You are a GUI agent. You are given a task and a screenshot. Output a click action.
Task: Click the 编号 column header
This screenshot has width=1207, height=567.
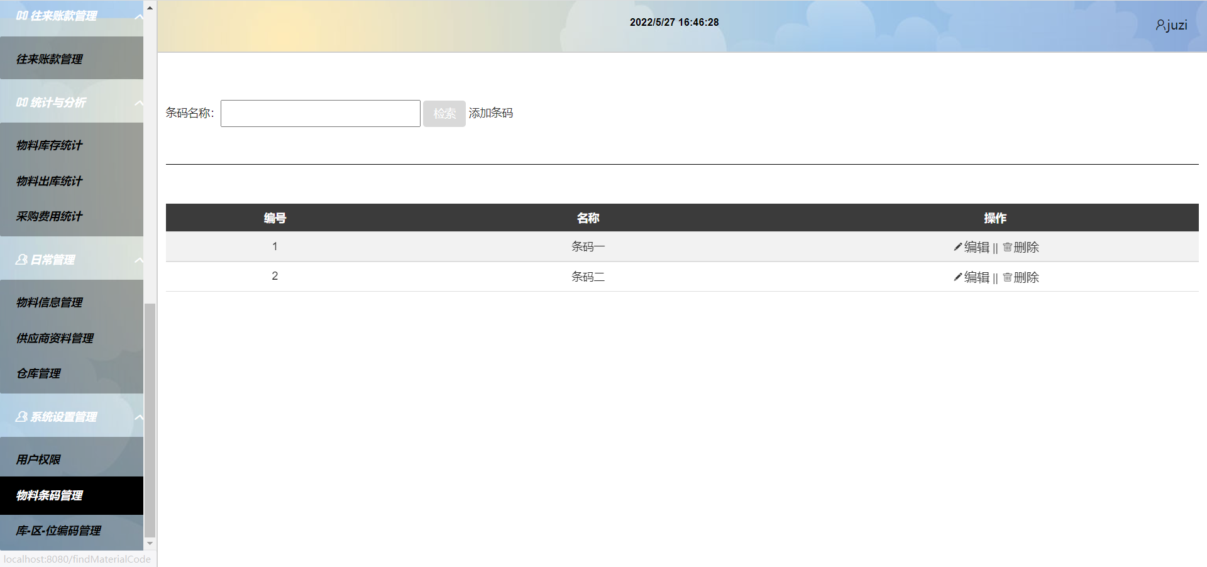(x=275, y=218)
